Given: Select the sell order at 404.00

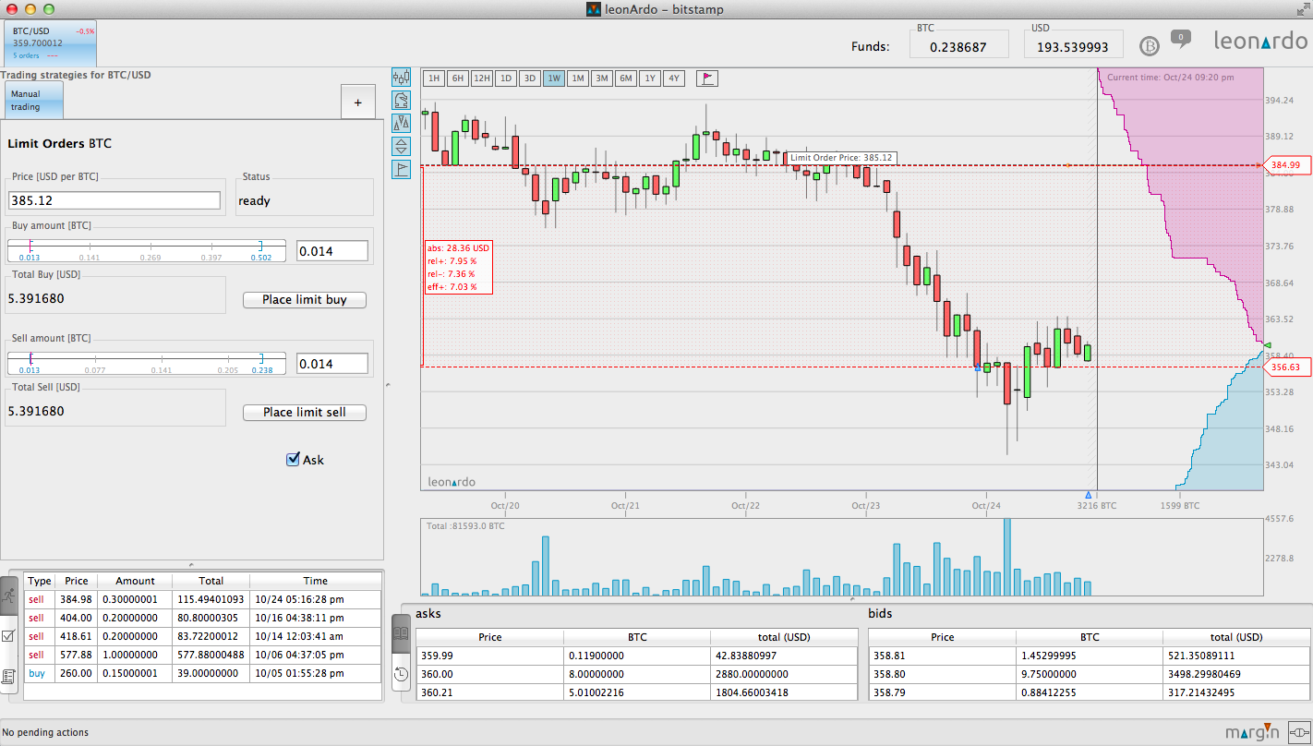Looking at the screenshot, I should point(202,618).
